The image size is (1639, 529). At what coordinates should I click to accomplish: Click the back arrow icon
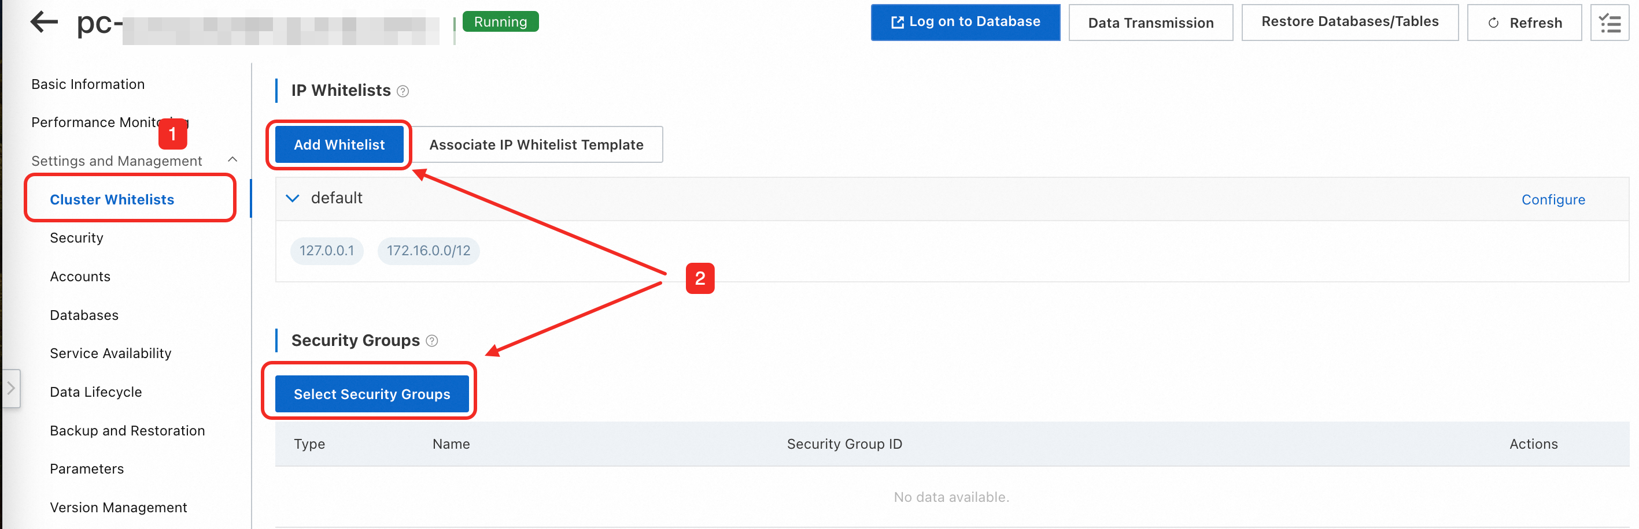44,22
